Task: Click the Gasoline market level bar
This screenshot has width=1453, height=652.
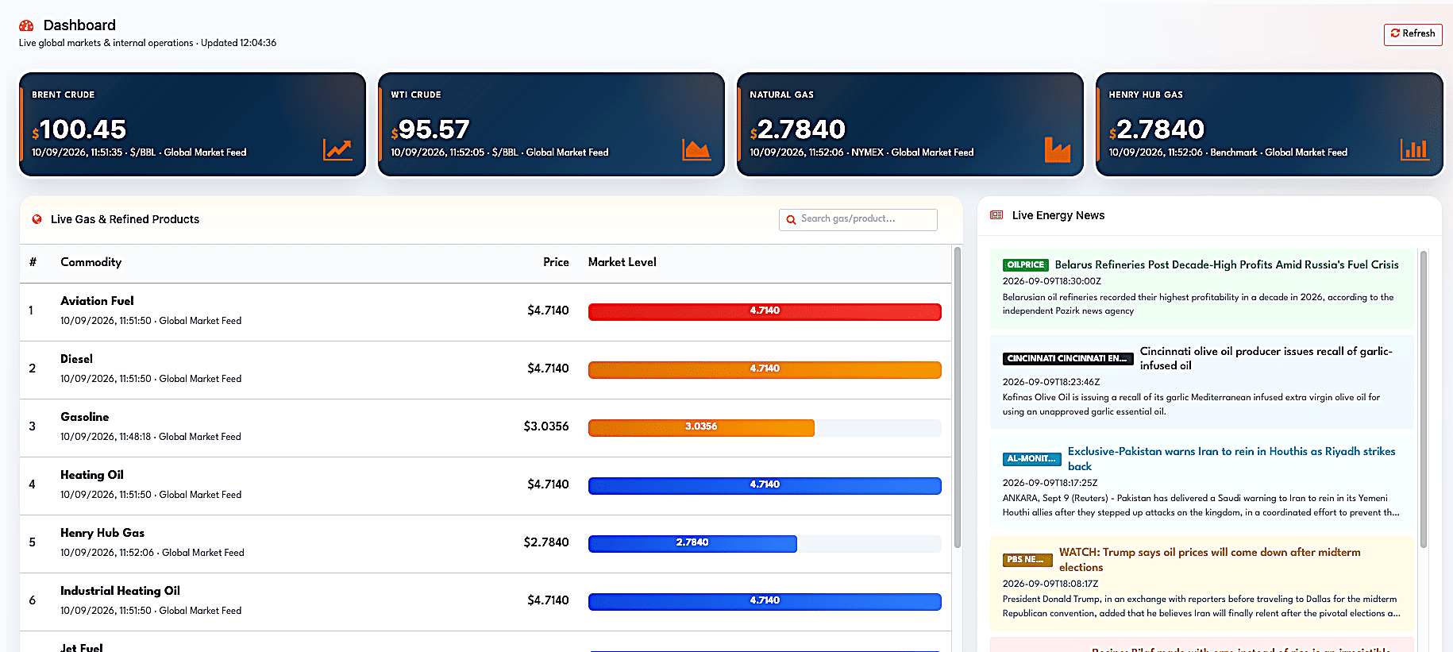Action: 701,427
